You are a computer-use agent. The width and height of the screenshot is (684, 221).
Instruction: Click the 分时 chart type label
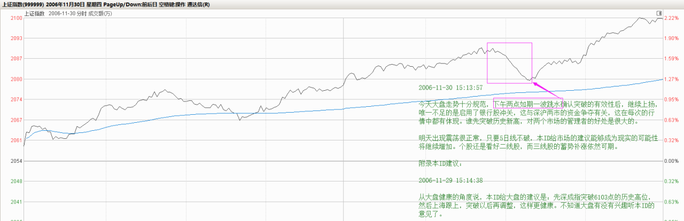77,14
